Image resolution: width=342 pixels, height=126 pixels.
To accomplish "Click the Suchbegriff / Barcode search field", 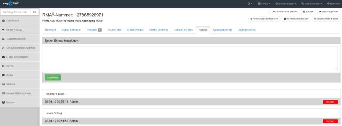I will (16, 12).
